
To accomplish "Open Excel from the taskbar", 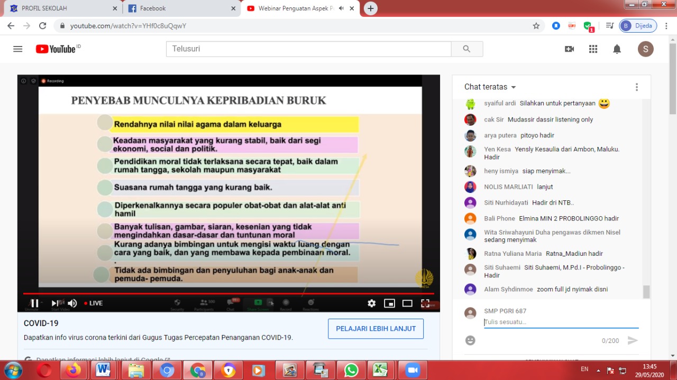I will [381, 370].
